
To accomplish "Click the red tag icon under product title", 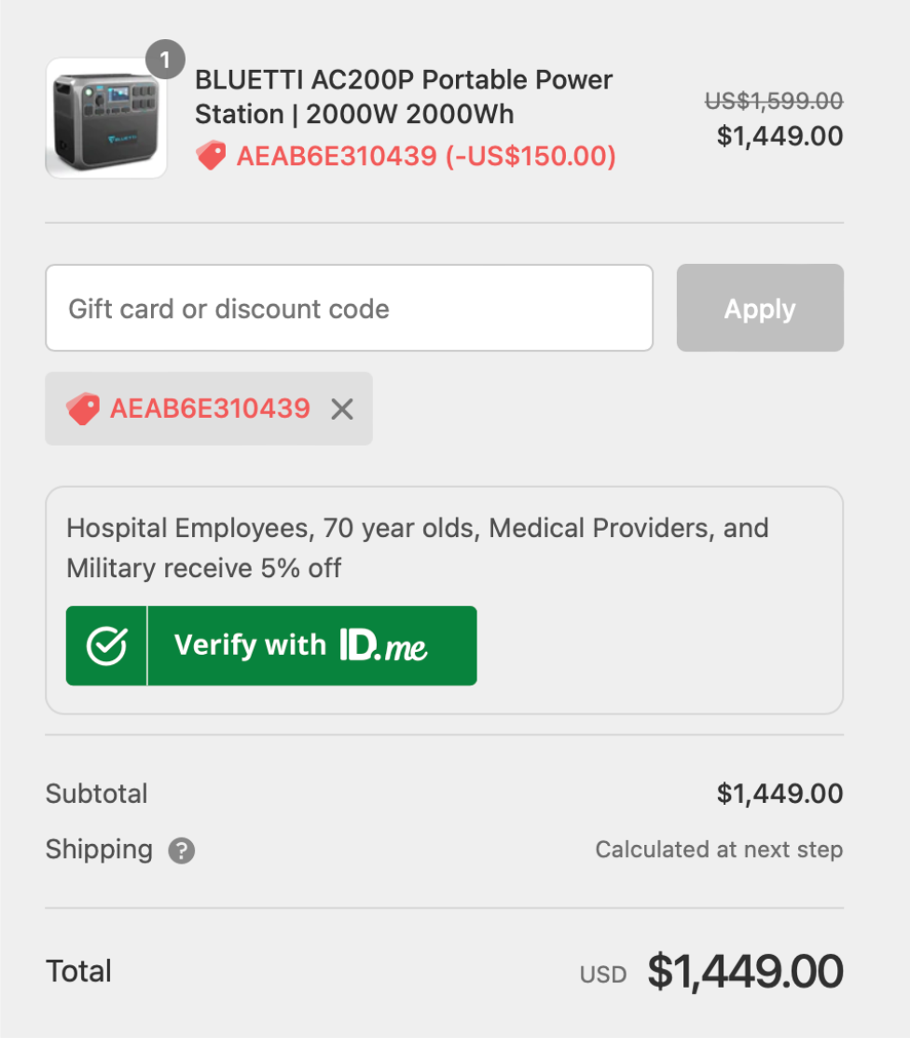I will point(211,156).
